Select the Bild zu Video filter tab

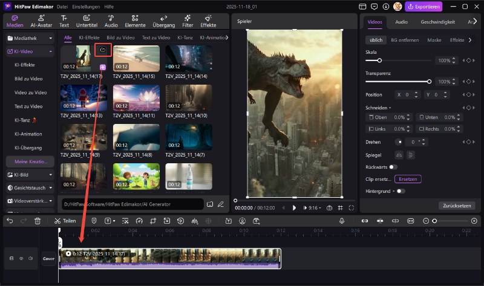click(x=120, y=37)
